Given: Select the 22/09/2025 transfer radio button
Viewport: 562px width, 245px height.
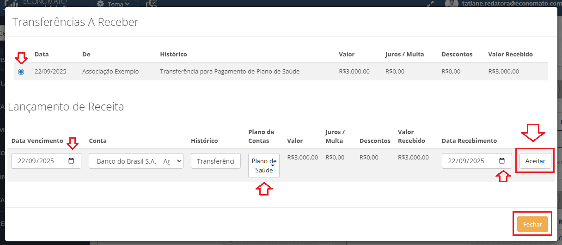Looking at the screenshot, I should (x=21, y=72).
